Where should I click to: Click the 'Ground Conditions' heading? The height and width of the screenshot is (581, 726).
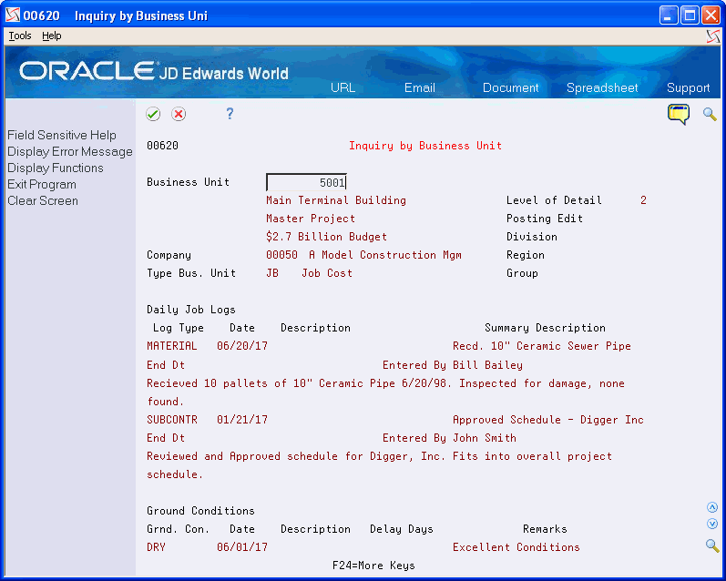(200, 511)
